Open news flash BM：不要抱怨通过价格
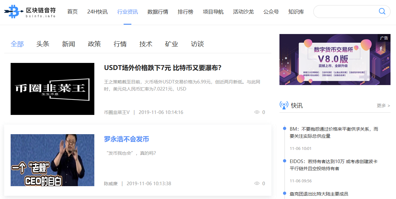Viewport: 396px width, 199px height. 334,133
